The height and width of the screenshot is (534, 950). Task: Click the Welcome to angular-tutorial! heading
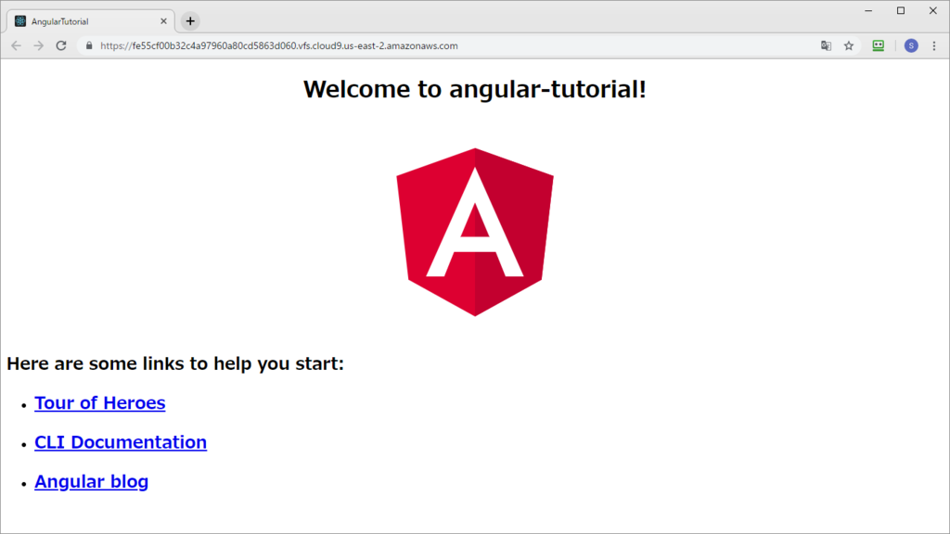(475, 89)
